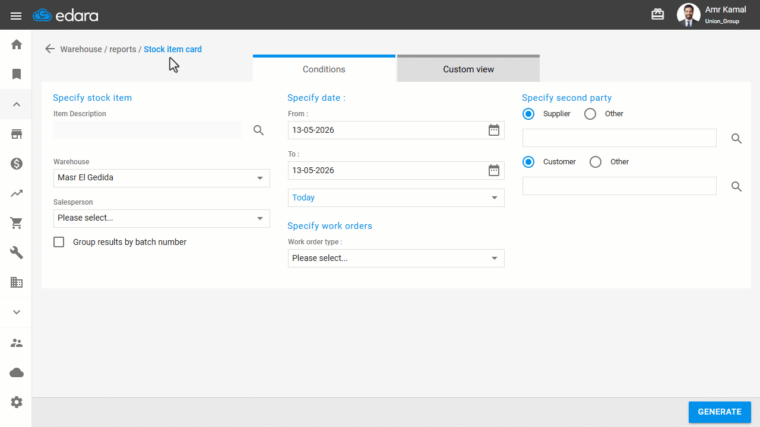Collapse sidebar section with up chevron
760x427 pixels.
point(17,104)
